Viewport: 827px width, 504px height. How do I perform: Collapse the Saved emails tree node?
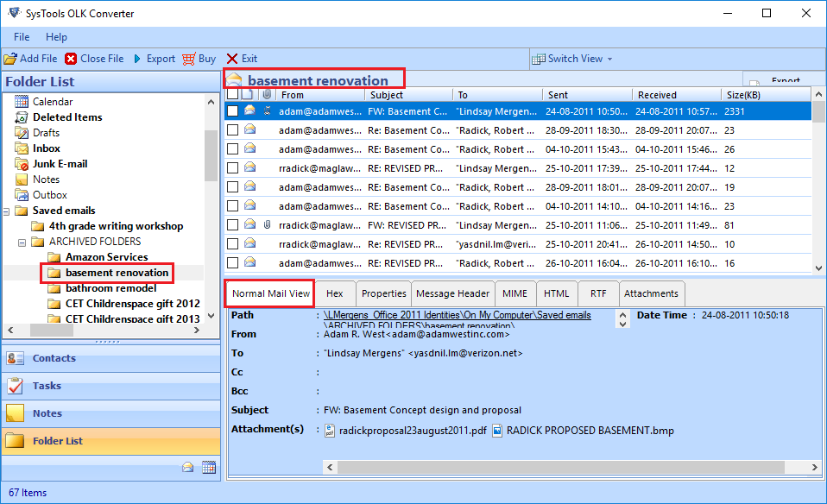pyautogui.click(x=6, y=211)
